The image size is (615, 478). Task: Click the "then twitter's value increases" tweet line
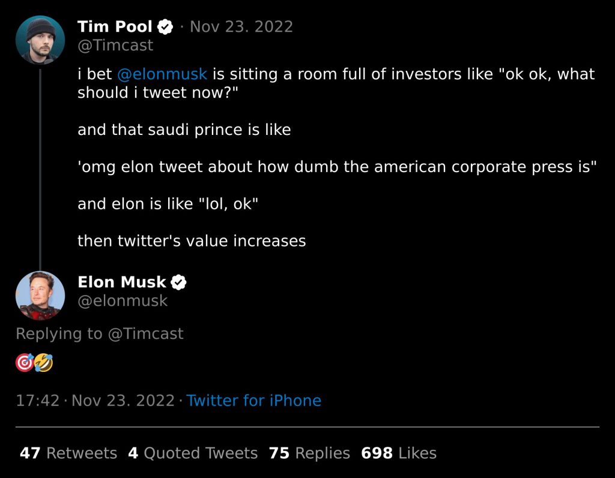click(x=192, y=241)
